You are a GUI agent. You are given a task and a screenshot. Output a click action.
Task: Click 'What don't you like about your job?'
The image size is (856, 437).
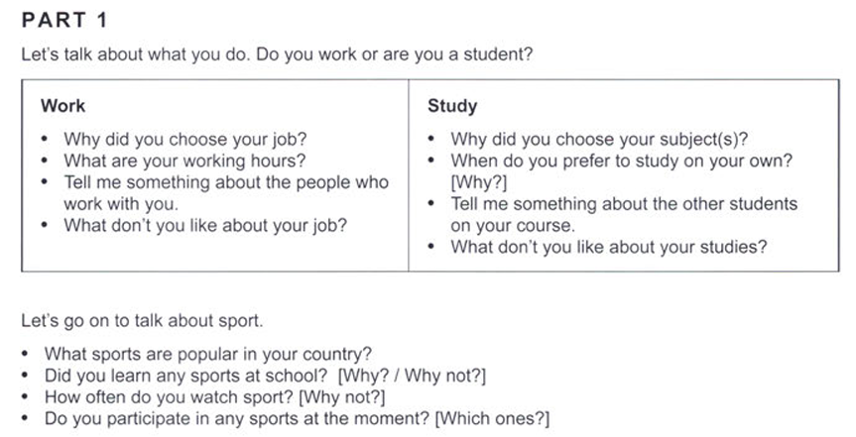205,225
